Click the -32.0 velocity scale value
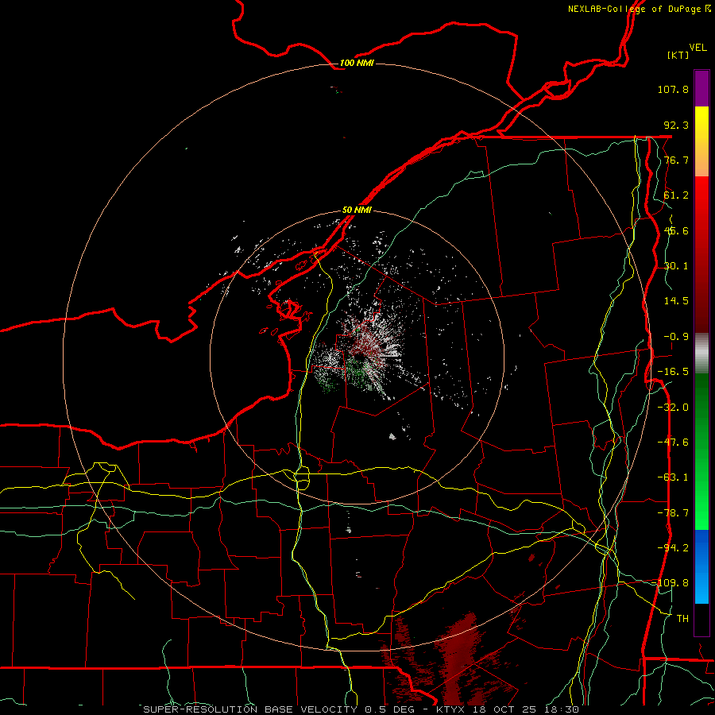 tap(673, 408)
